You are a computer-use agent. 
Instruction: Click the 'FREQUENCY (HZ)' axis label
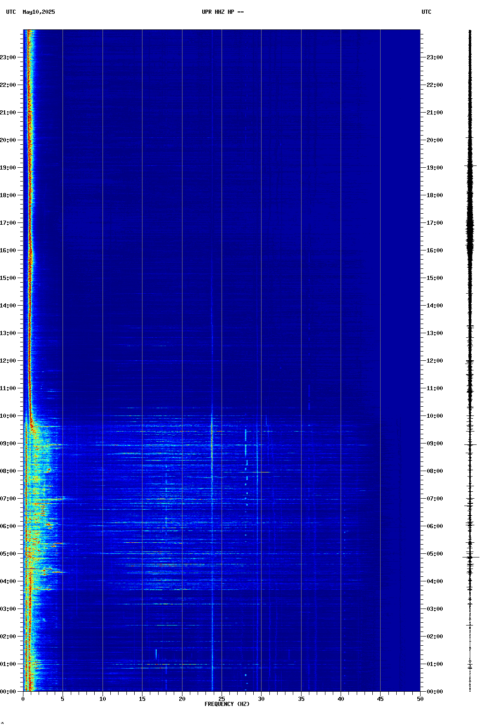click(227, 704)
